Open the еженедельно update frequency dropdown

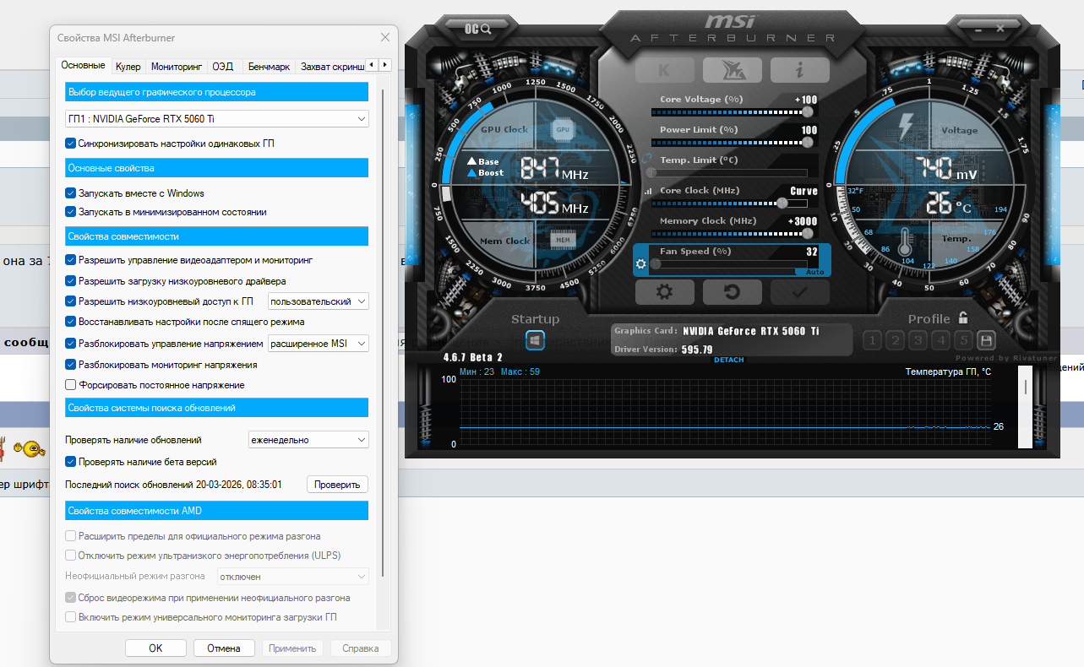pos(309,440)
